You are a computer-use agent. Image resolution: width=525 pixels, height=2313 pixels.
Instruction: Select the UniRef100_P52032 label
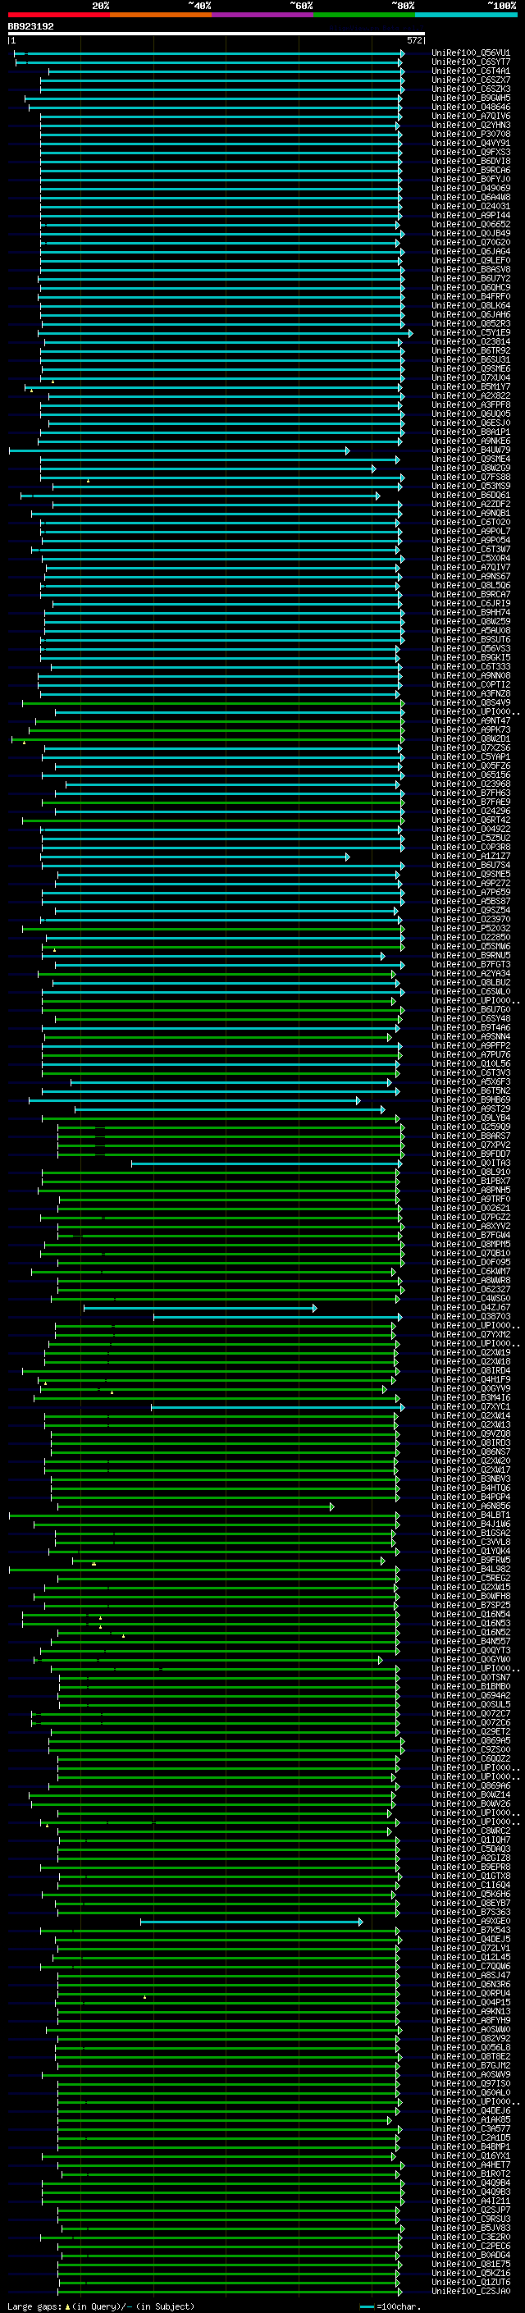470,929
